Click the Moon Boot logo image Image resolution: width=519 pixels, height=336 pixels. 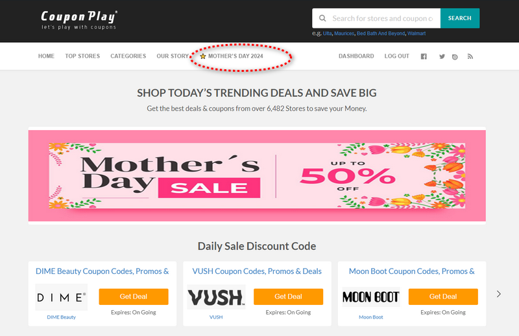[371, 297]
